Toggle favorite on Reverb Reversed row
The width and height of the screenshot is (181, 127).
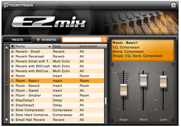pos(12,56)
